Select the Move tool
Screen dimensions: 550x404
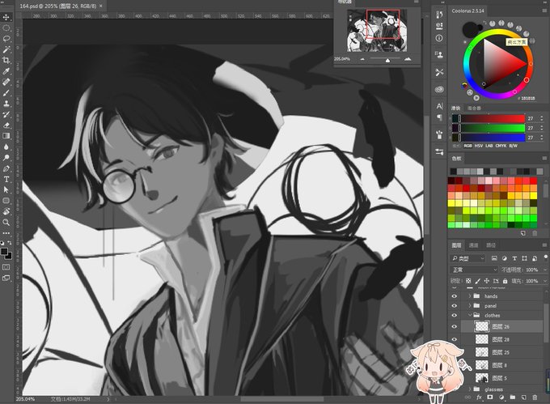(6, 17)
